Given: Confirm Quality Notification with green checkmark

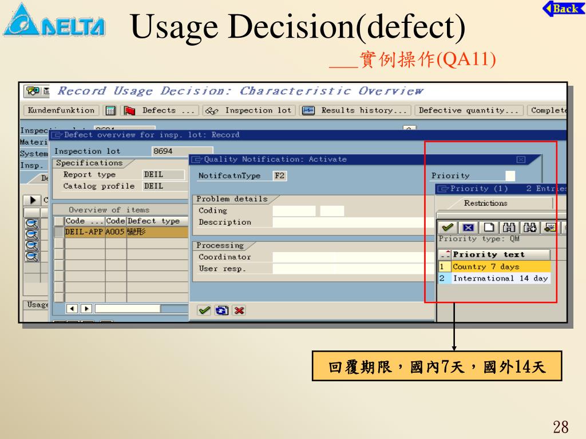Looking at the screenshot, I should (204, 310).
